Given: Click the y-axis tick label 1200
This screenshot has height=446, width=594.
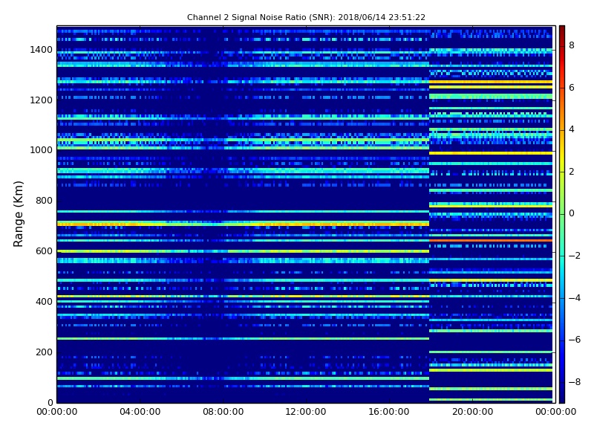Looking at the screenshot, I should tap(42, 100).
